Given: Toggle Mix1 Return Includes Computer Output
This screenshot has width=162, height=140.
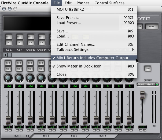Looking at the screenshot, I should tap(94, 58).
